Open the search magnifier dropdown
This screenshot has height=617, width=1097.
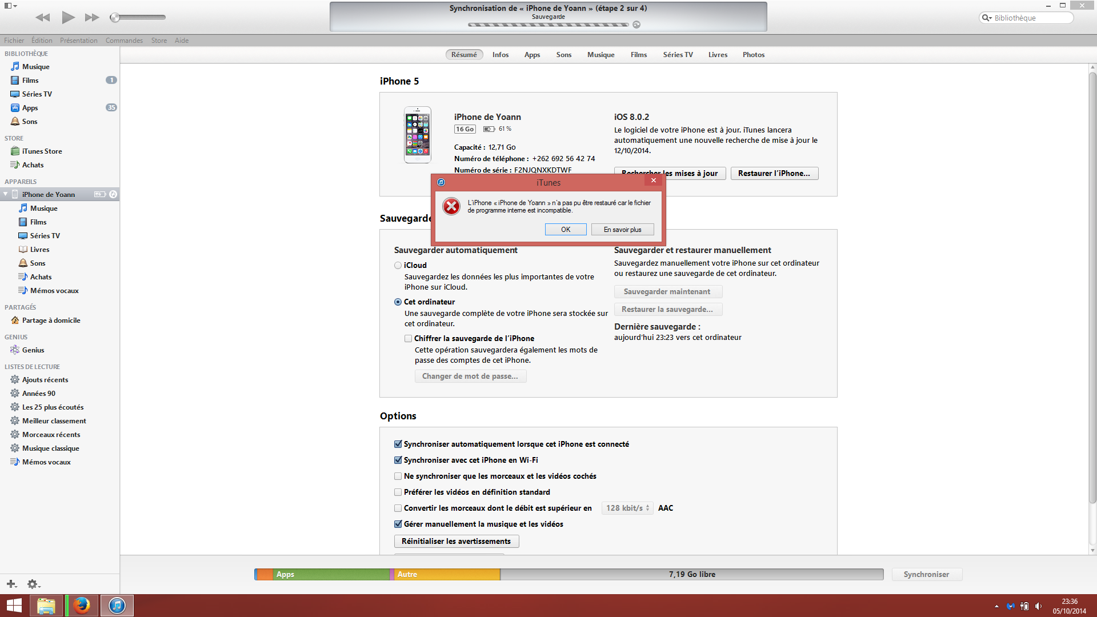coord(986,18)
